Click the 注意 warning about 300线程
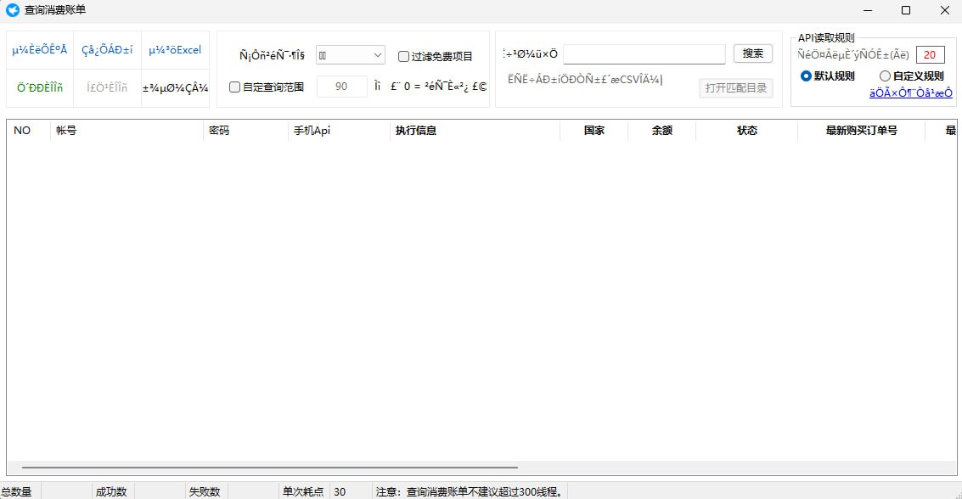 tap(470, 491)
